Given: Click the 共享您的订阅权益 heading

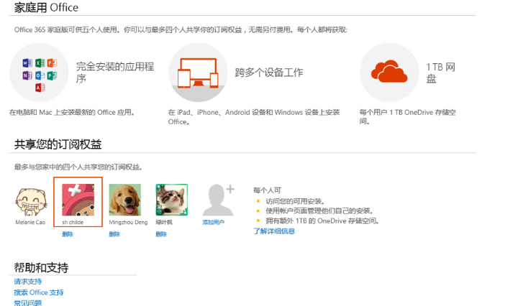Looking at the screenshot, I should click(58, 144).
